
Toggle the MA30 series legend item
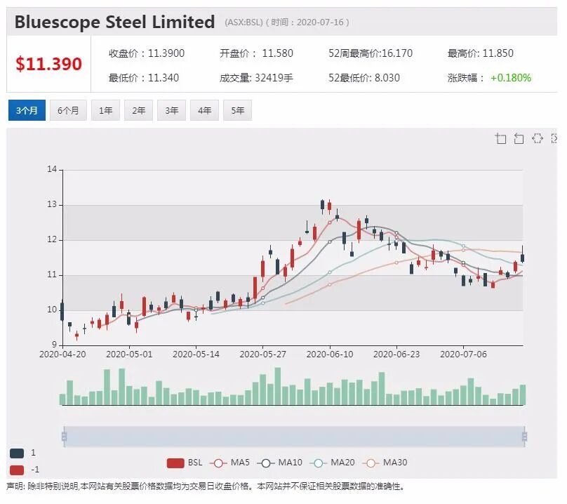click(385, 463)
